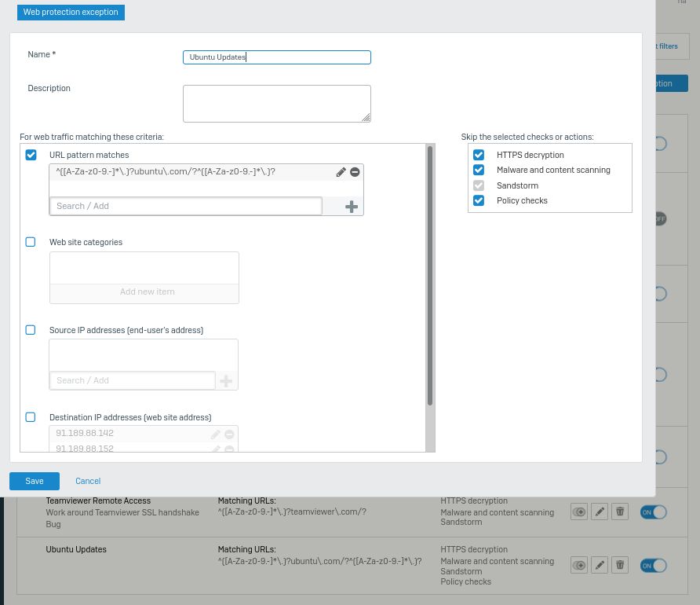Delete the Ubuntu Updates exception row

click(620, 565)
